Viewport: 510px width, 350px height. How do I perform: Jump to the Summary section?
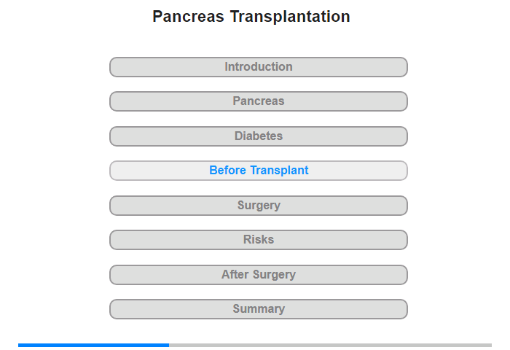tap(258, 309)
